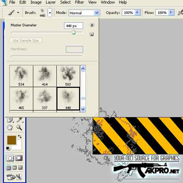Switch to Standard editing mode
Screen dimensions: 183x183
(10, 158)
